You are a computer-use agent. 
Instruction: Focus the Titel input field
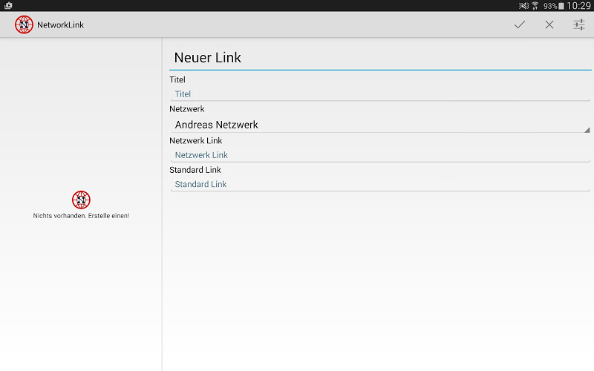point(379,93)
